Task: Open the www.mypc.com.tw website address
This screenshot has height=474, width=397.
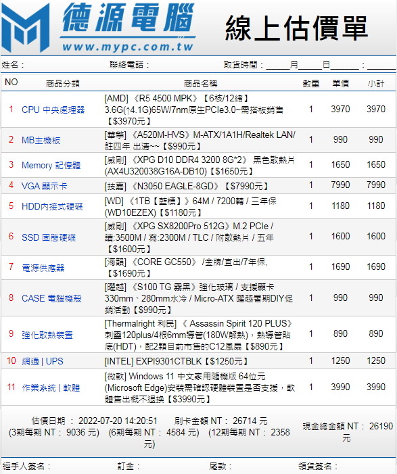Action: pyautogui.click(x=128, y=47)
